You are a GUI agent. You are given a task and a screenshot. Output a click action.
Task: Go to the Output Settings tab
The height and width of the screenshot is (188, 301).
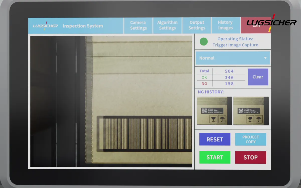[x=197, y=25]
